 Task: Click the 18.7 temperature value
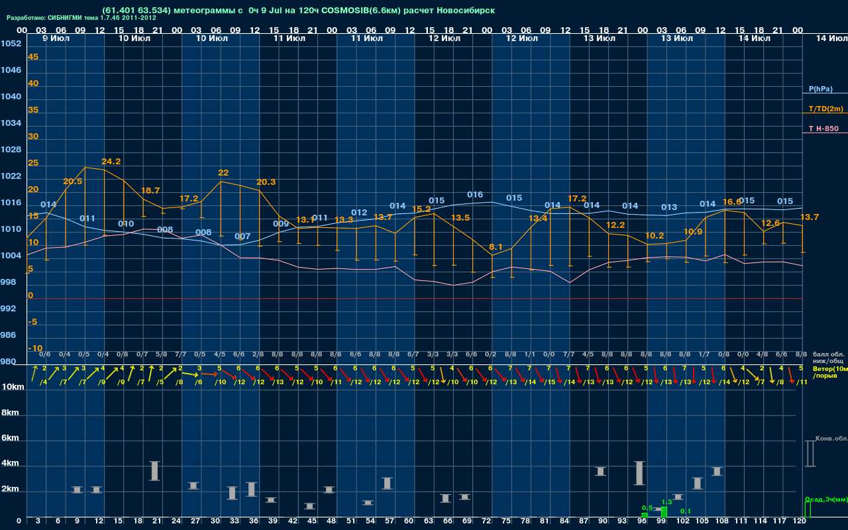point(150,191)
